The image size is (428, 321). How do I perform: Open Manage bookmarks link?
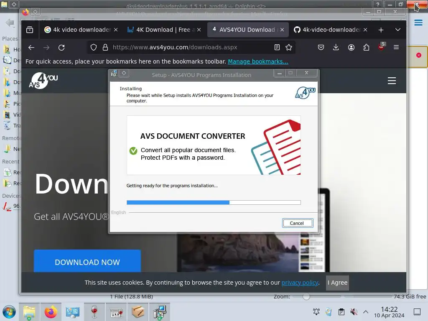coord(258,61)
